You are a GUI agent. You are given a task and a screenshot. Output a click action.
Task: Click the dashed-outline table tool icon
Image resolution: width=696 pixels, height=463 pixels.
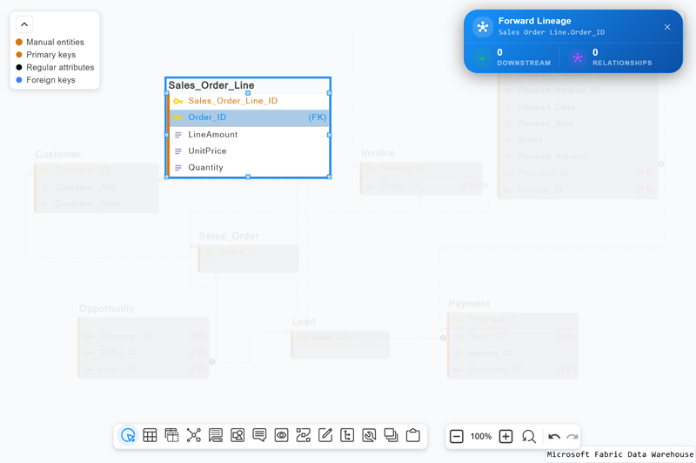(171, 435)
